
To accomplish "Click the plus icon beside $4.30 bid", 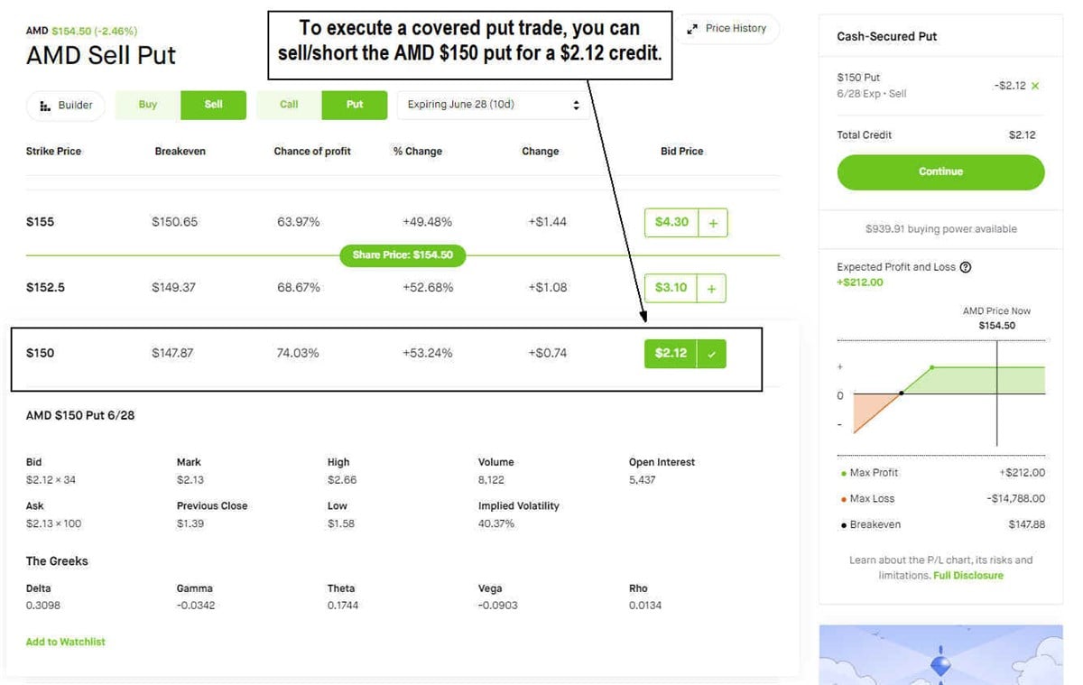I will pos(713,222).
